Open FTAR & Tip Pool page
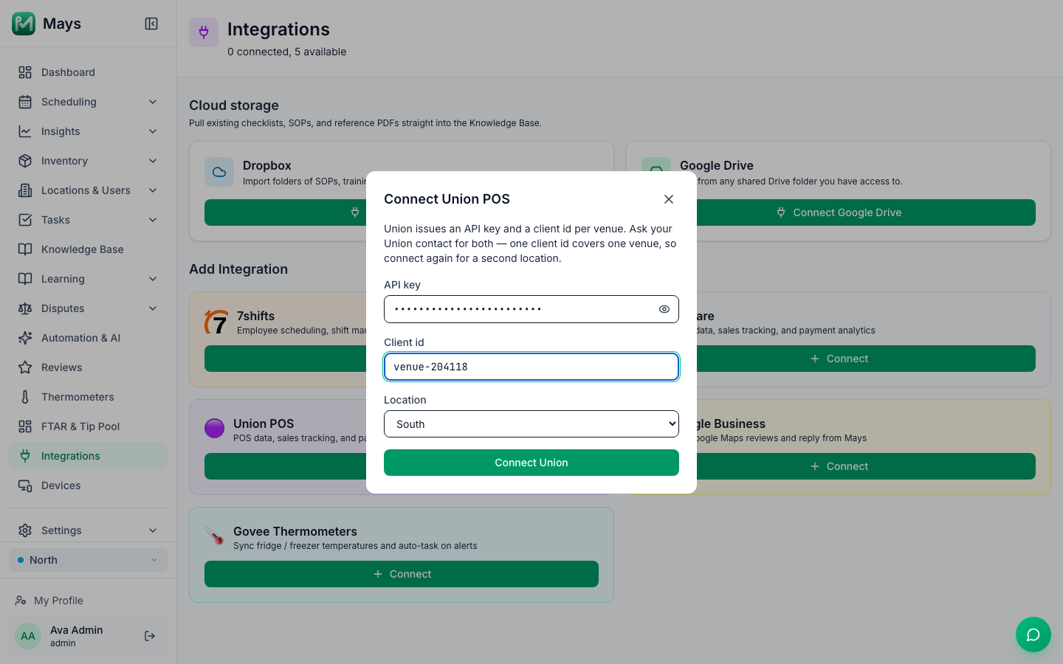The image size is (1063, 664). [x=89, y=426]
